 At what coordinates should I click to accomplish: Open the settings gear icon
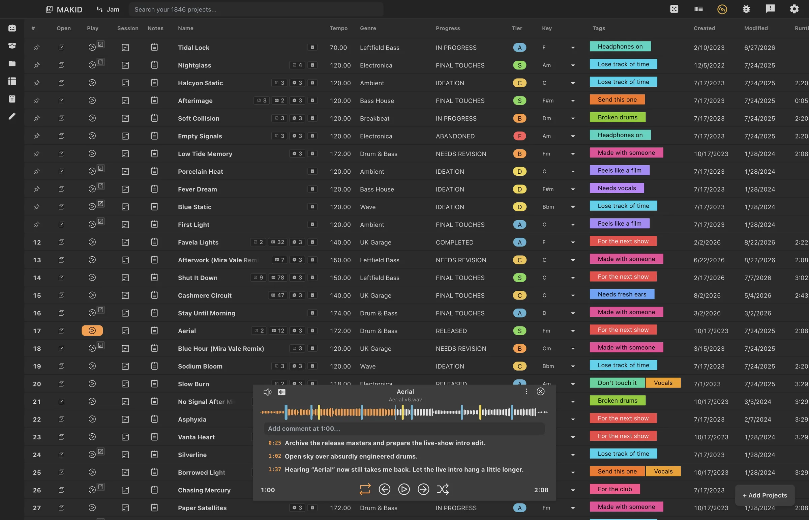coord(794,9)
